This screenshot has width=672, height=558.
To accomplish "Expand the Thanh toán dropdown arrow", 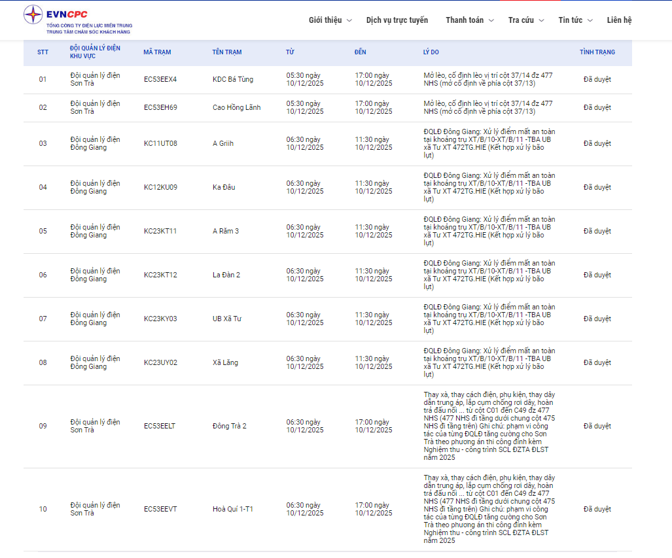I will tap(491, 20).
